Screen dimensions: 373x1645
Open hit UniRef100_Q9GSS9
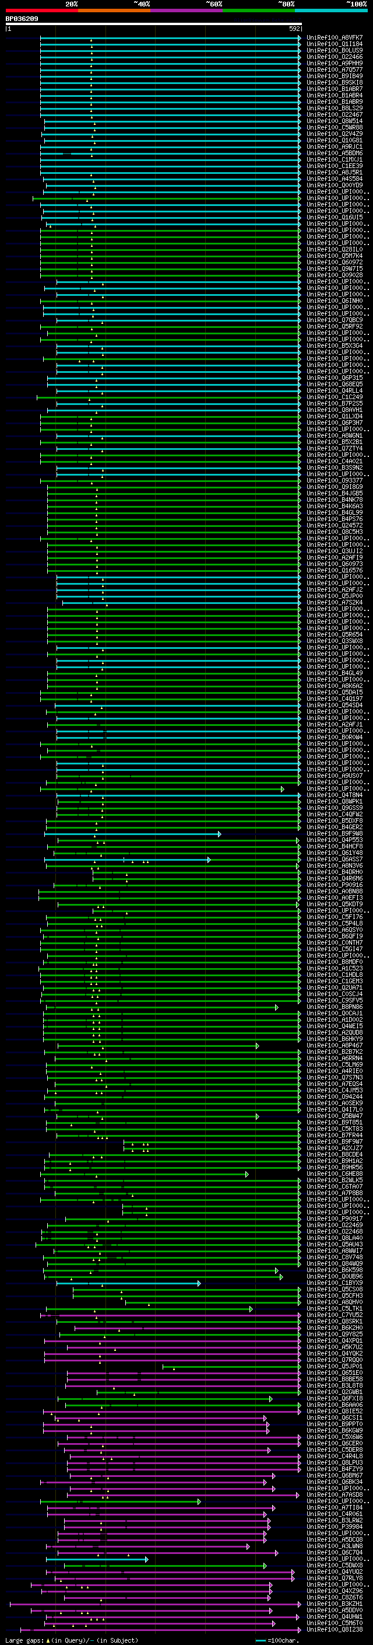(x=335, y=808)
